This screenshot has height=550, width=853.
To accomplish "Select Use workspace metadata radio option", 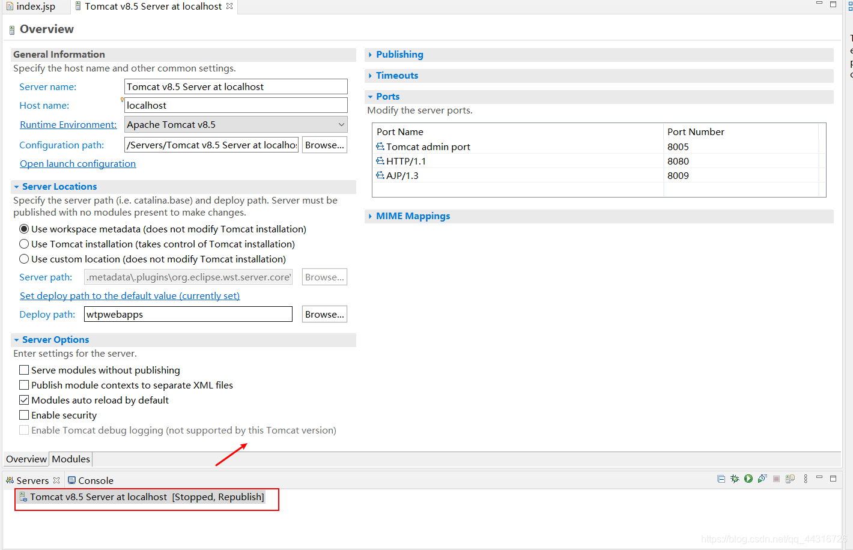I will click(x=24, y=229).
